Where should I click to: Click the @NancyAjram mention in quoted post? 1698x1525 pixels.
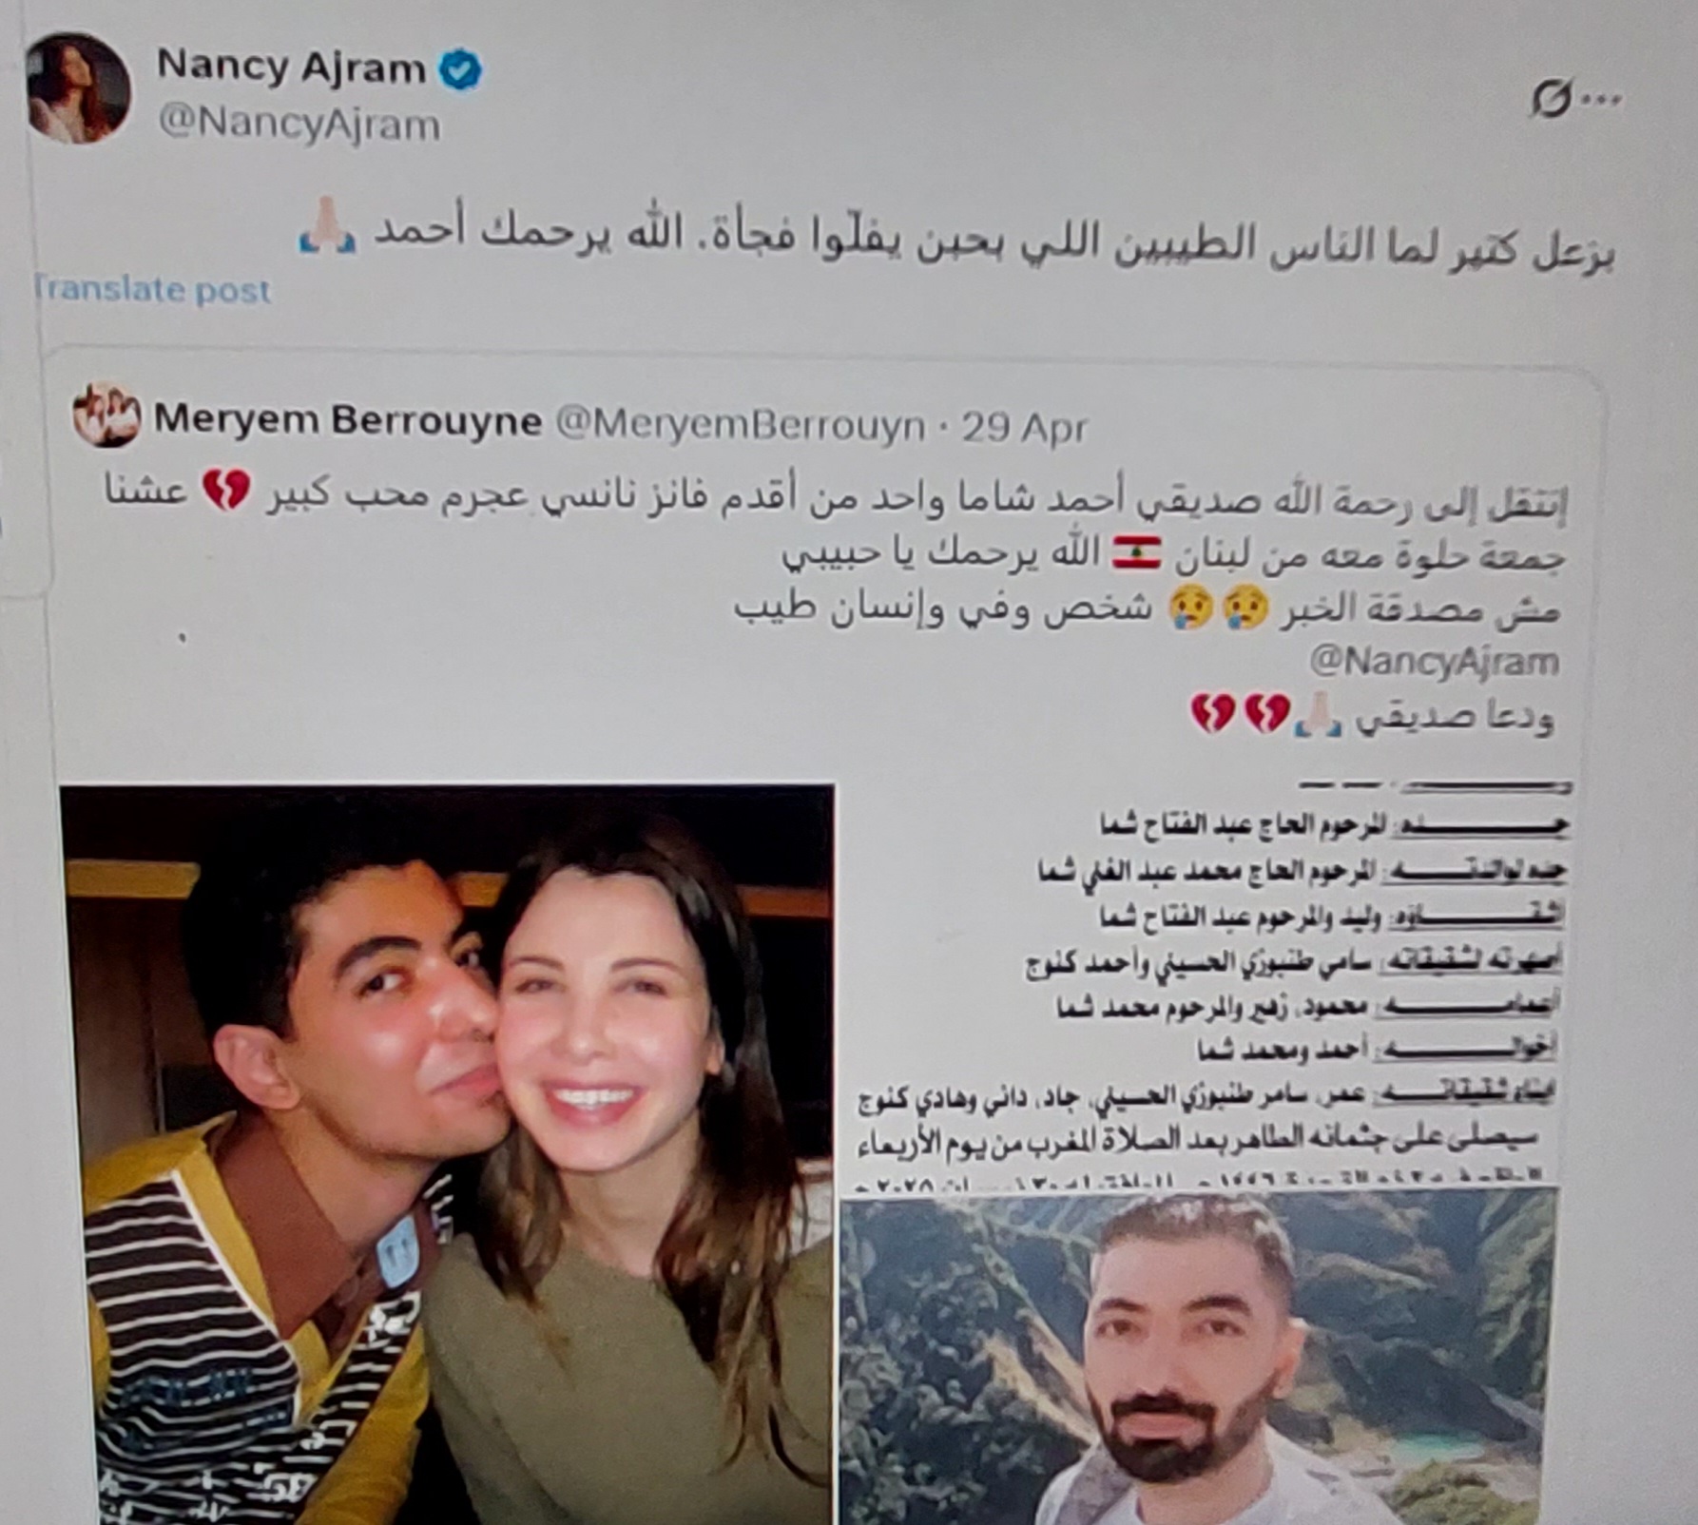pos(1435,660)
